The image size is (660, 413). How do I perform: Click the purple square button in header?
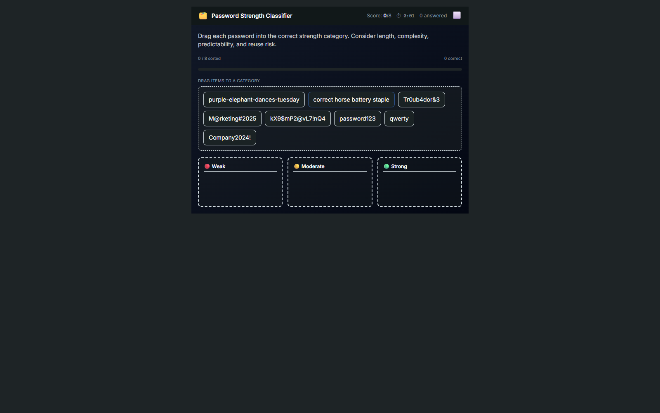click(457, 15)
